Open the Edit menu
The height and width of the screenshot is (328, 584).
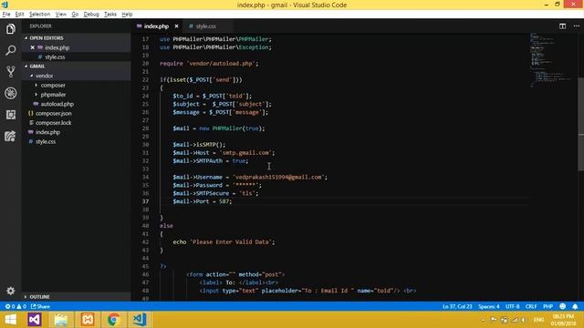tap(19, 15)
